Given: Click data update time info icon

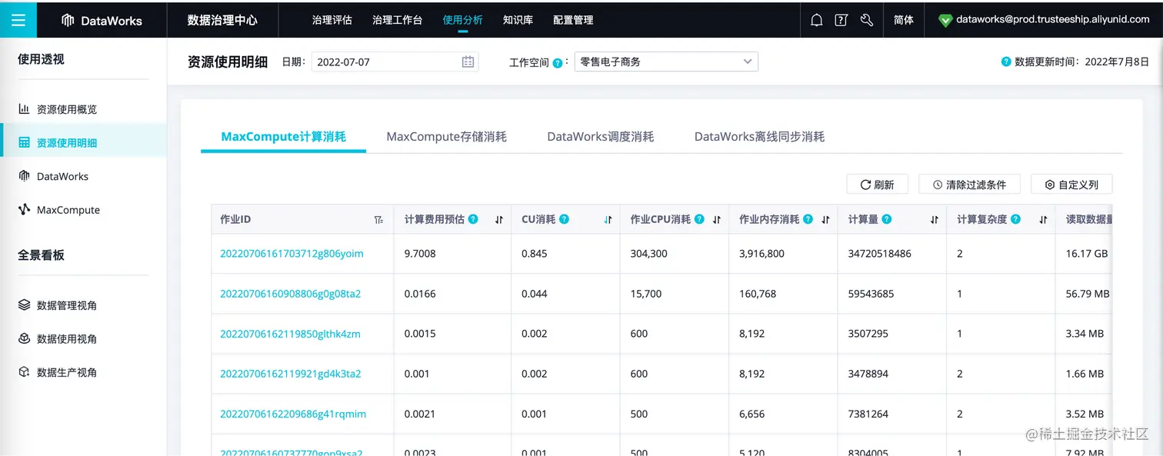Looking at the screenshot, I should (1006, 62).
